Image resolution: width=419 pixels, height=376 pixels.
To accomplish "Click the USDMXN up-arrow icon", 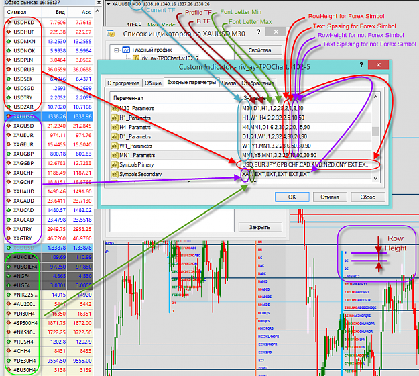I will (9, 41).
